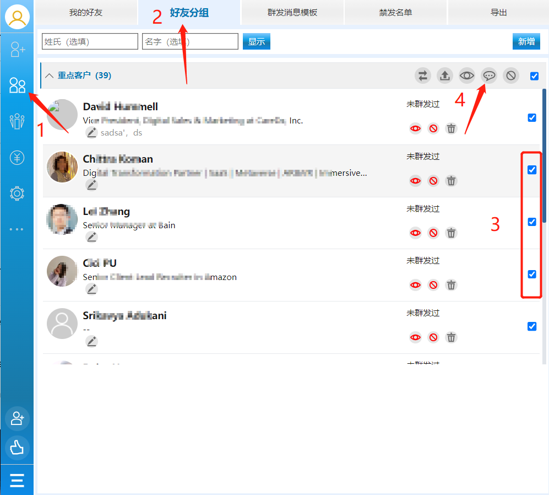
Task: Open the yen payment sidebar icon
Action: point(17,158)
